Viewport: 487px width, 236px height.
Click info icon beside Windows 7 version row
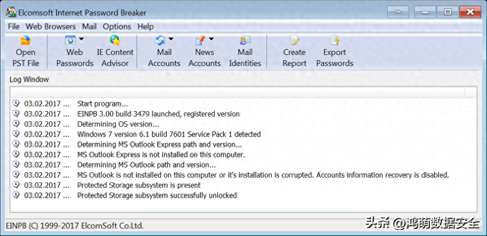(16, 134)
